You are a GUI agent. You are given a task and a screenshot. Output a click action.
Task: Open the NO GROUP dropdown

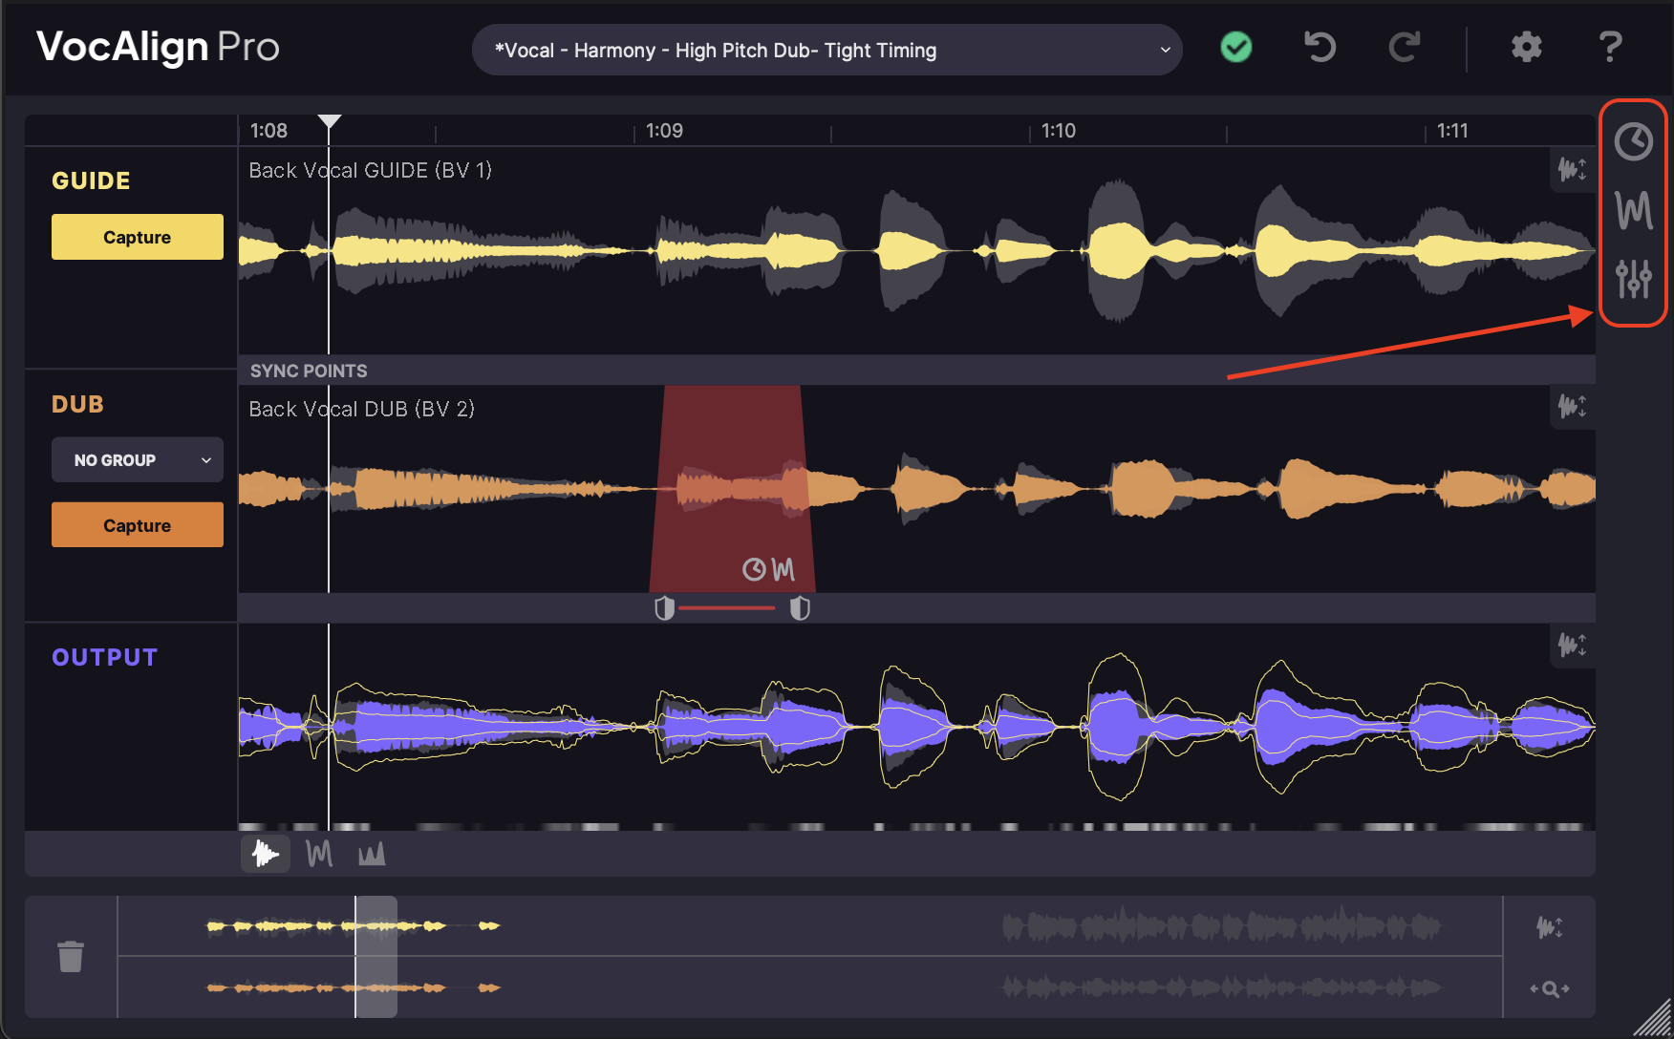(x=138, y=460)
